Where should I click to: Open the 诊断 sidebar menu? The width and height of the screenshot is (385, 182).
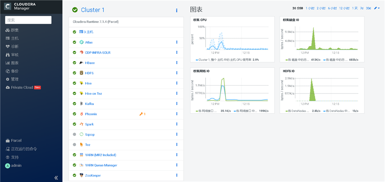[x=12, y=46]
